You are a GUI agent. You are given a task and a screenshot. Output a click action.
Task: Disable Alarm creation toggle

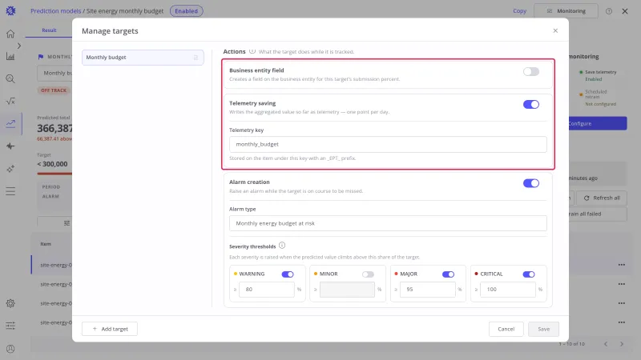(x=531, y=183)
